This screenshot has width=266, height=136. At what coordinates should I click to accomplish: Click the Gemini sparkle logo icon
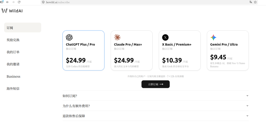[214, 37]
